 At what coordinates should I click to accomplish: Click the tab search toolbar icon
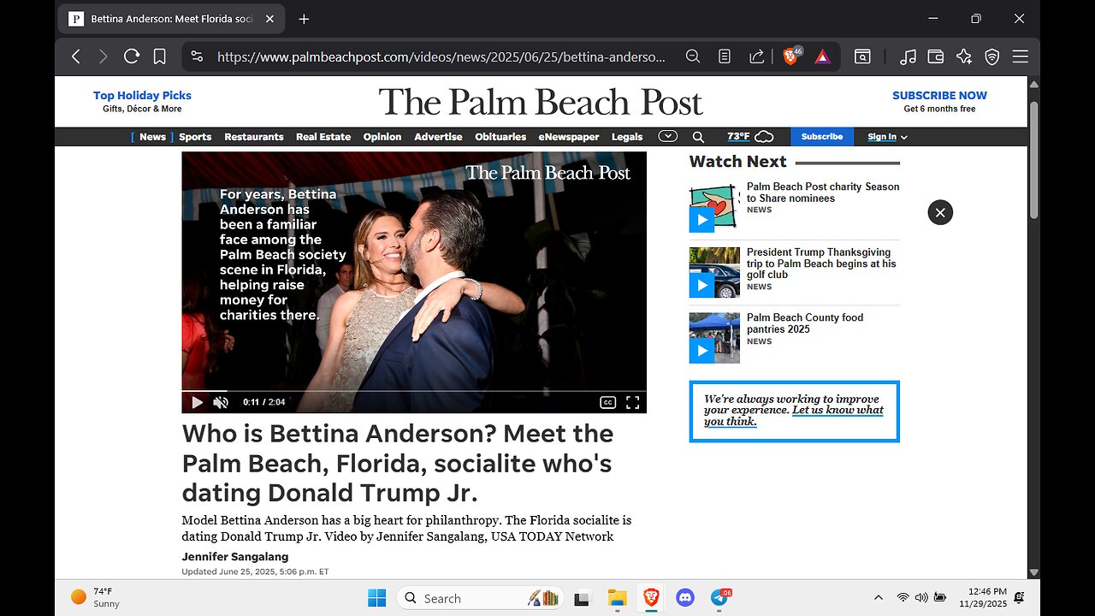coord(862,56)
